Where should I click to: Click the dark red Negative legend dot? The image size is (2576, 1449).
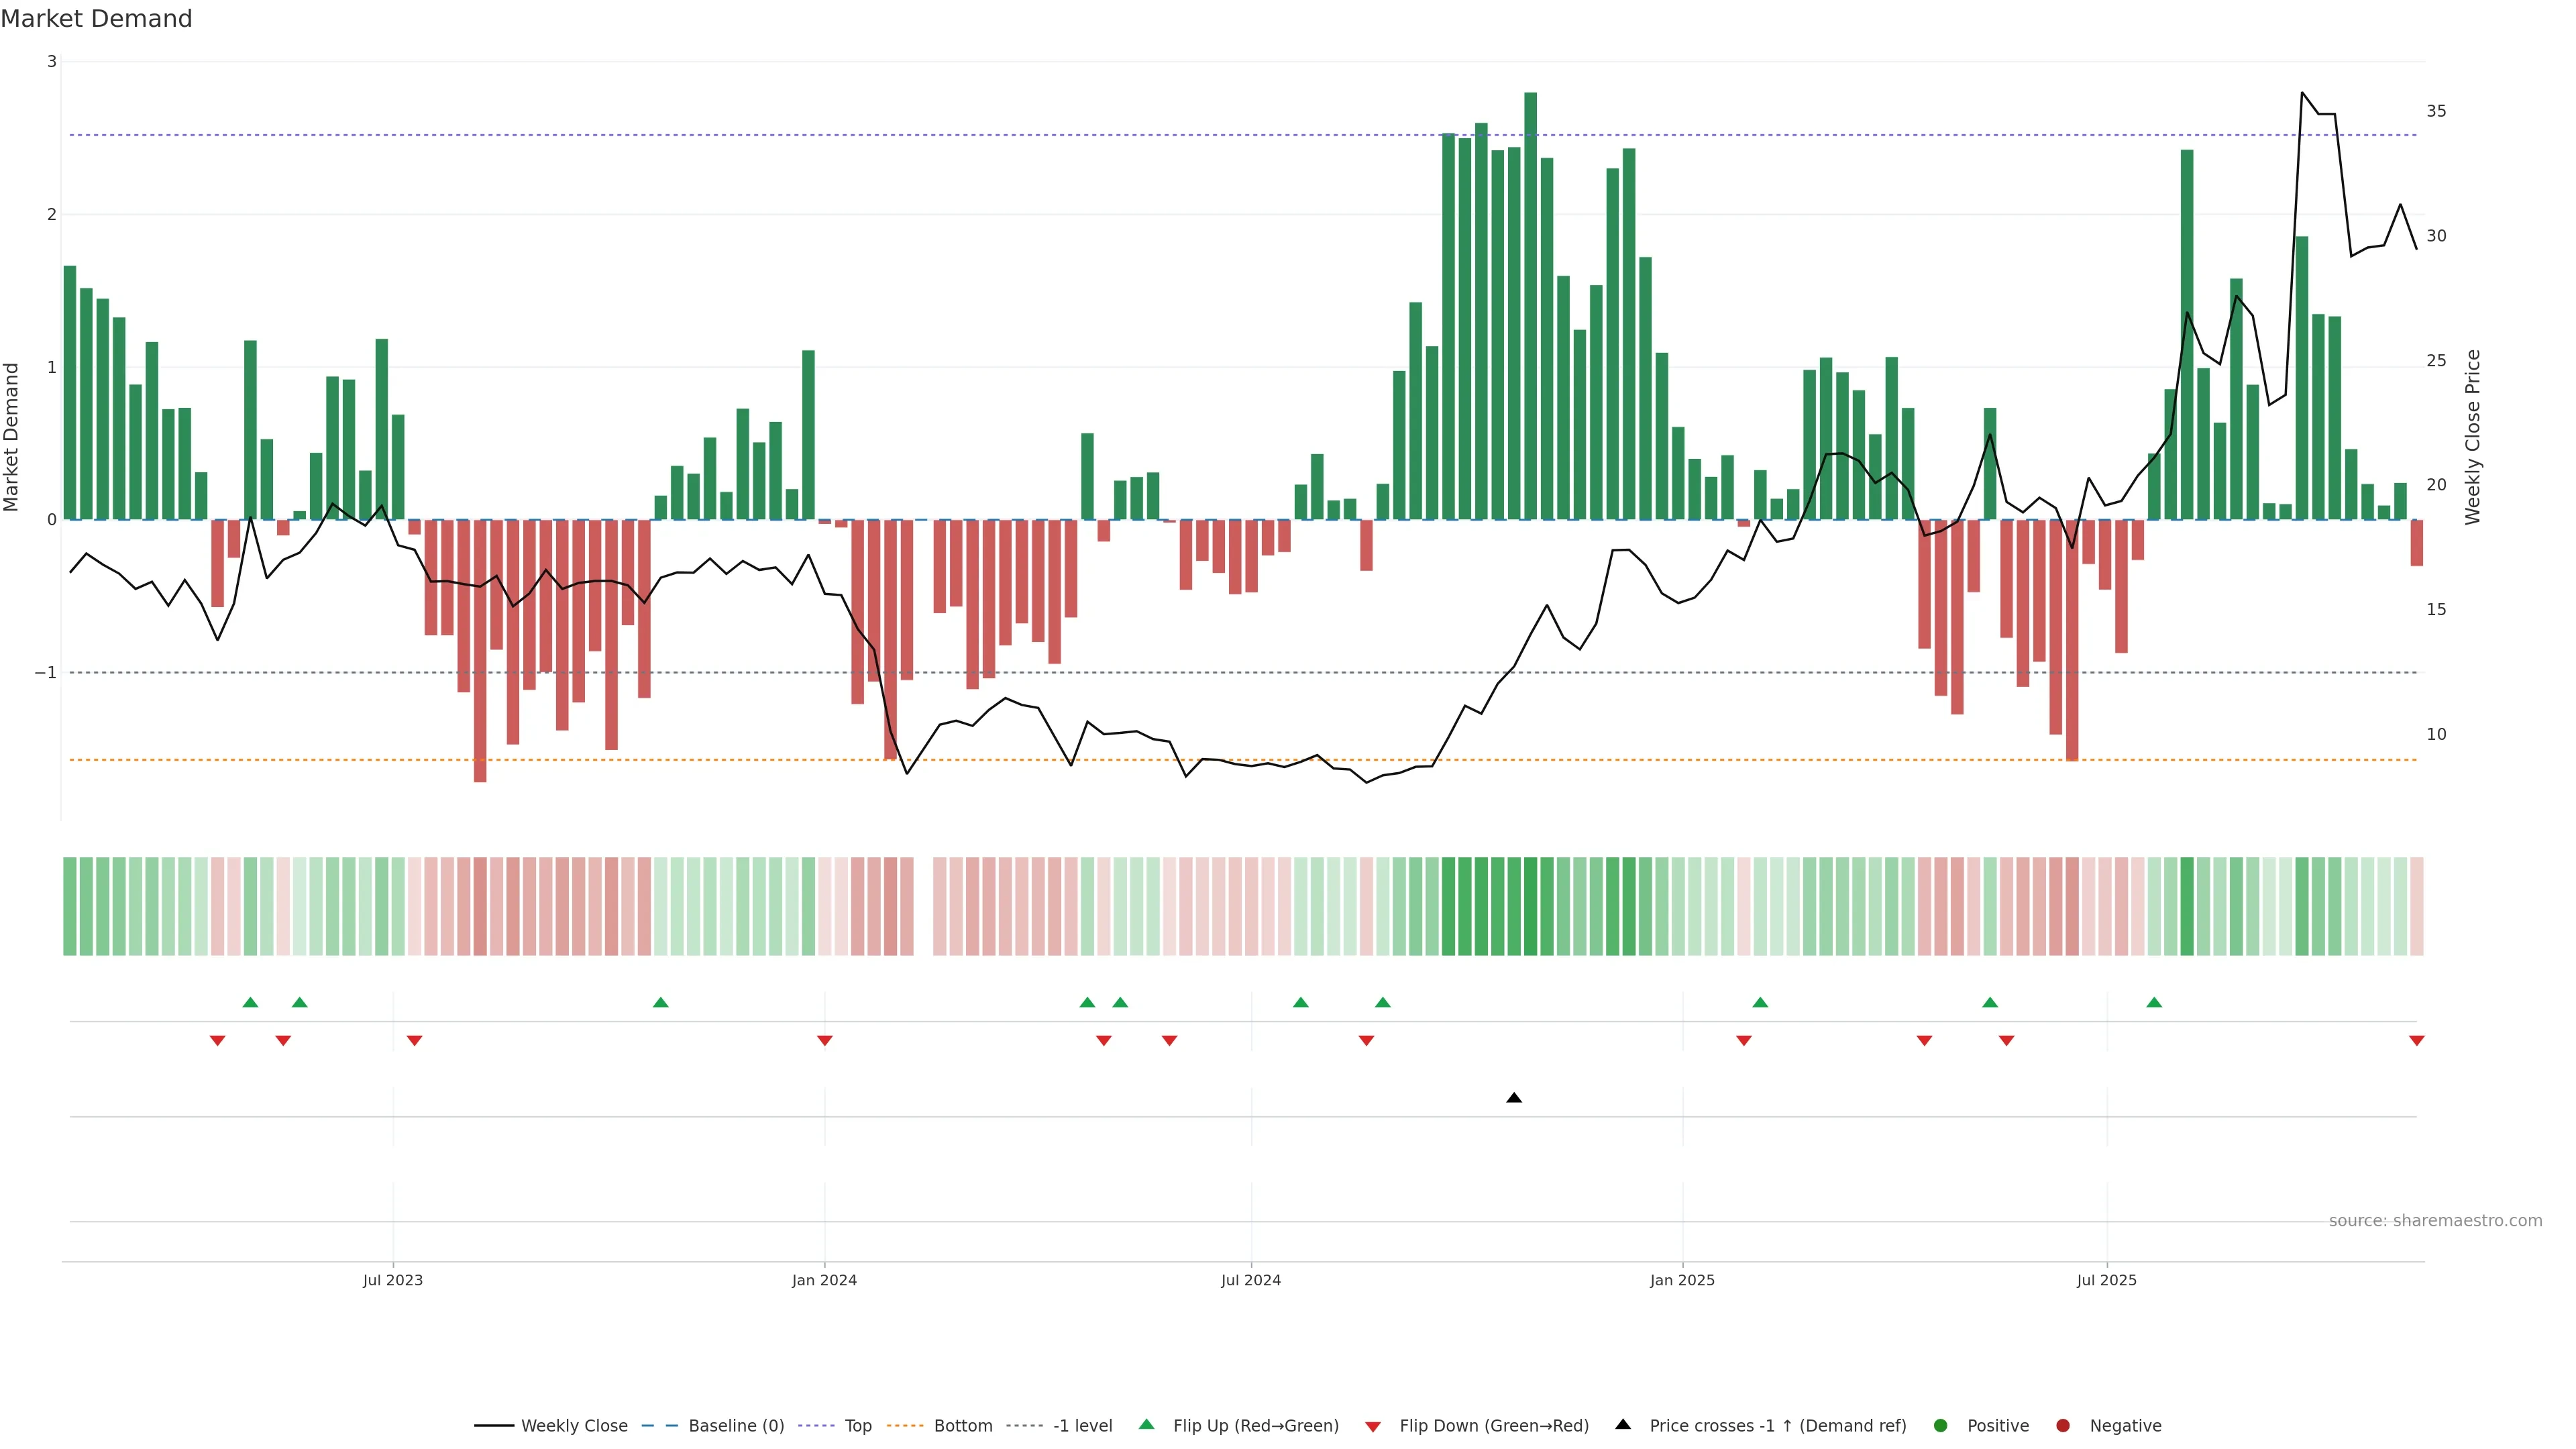2063,1425
